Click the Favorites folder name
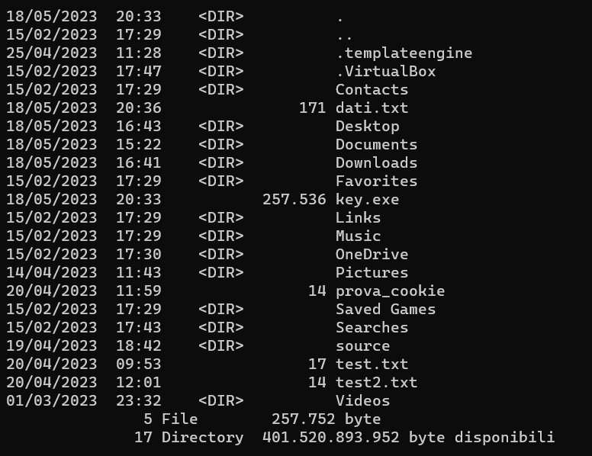The width and height of the screenshot is (592, 456). (376, 181)
